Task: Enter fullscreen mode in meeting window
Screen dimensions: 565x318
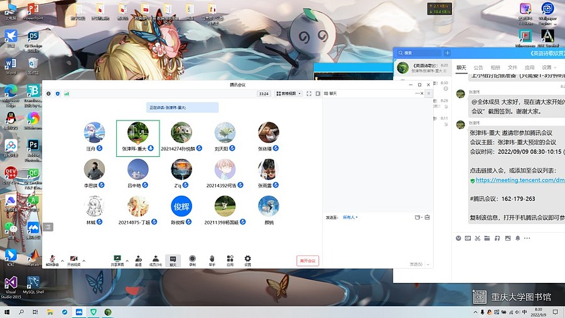Action: click(x=309, y=93)
